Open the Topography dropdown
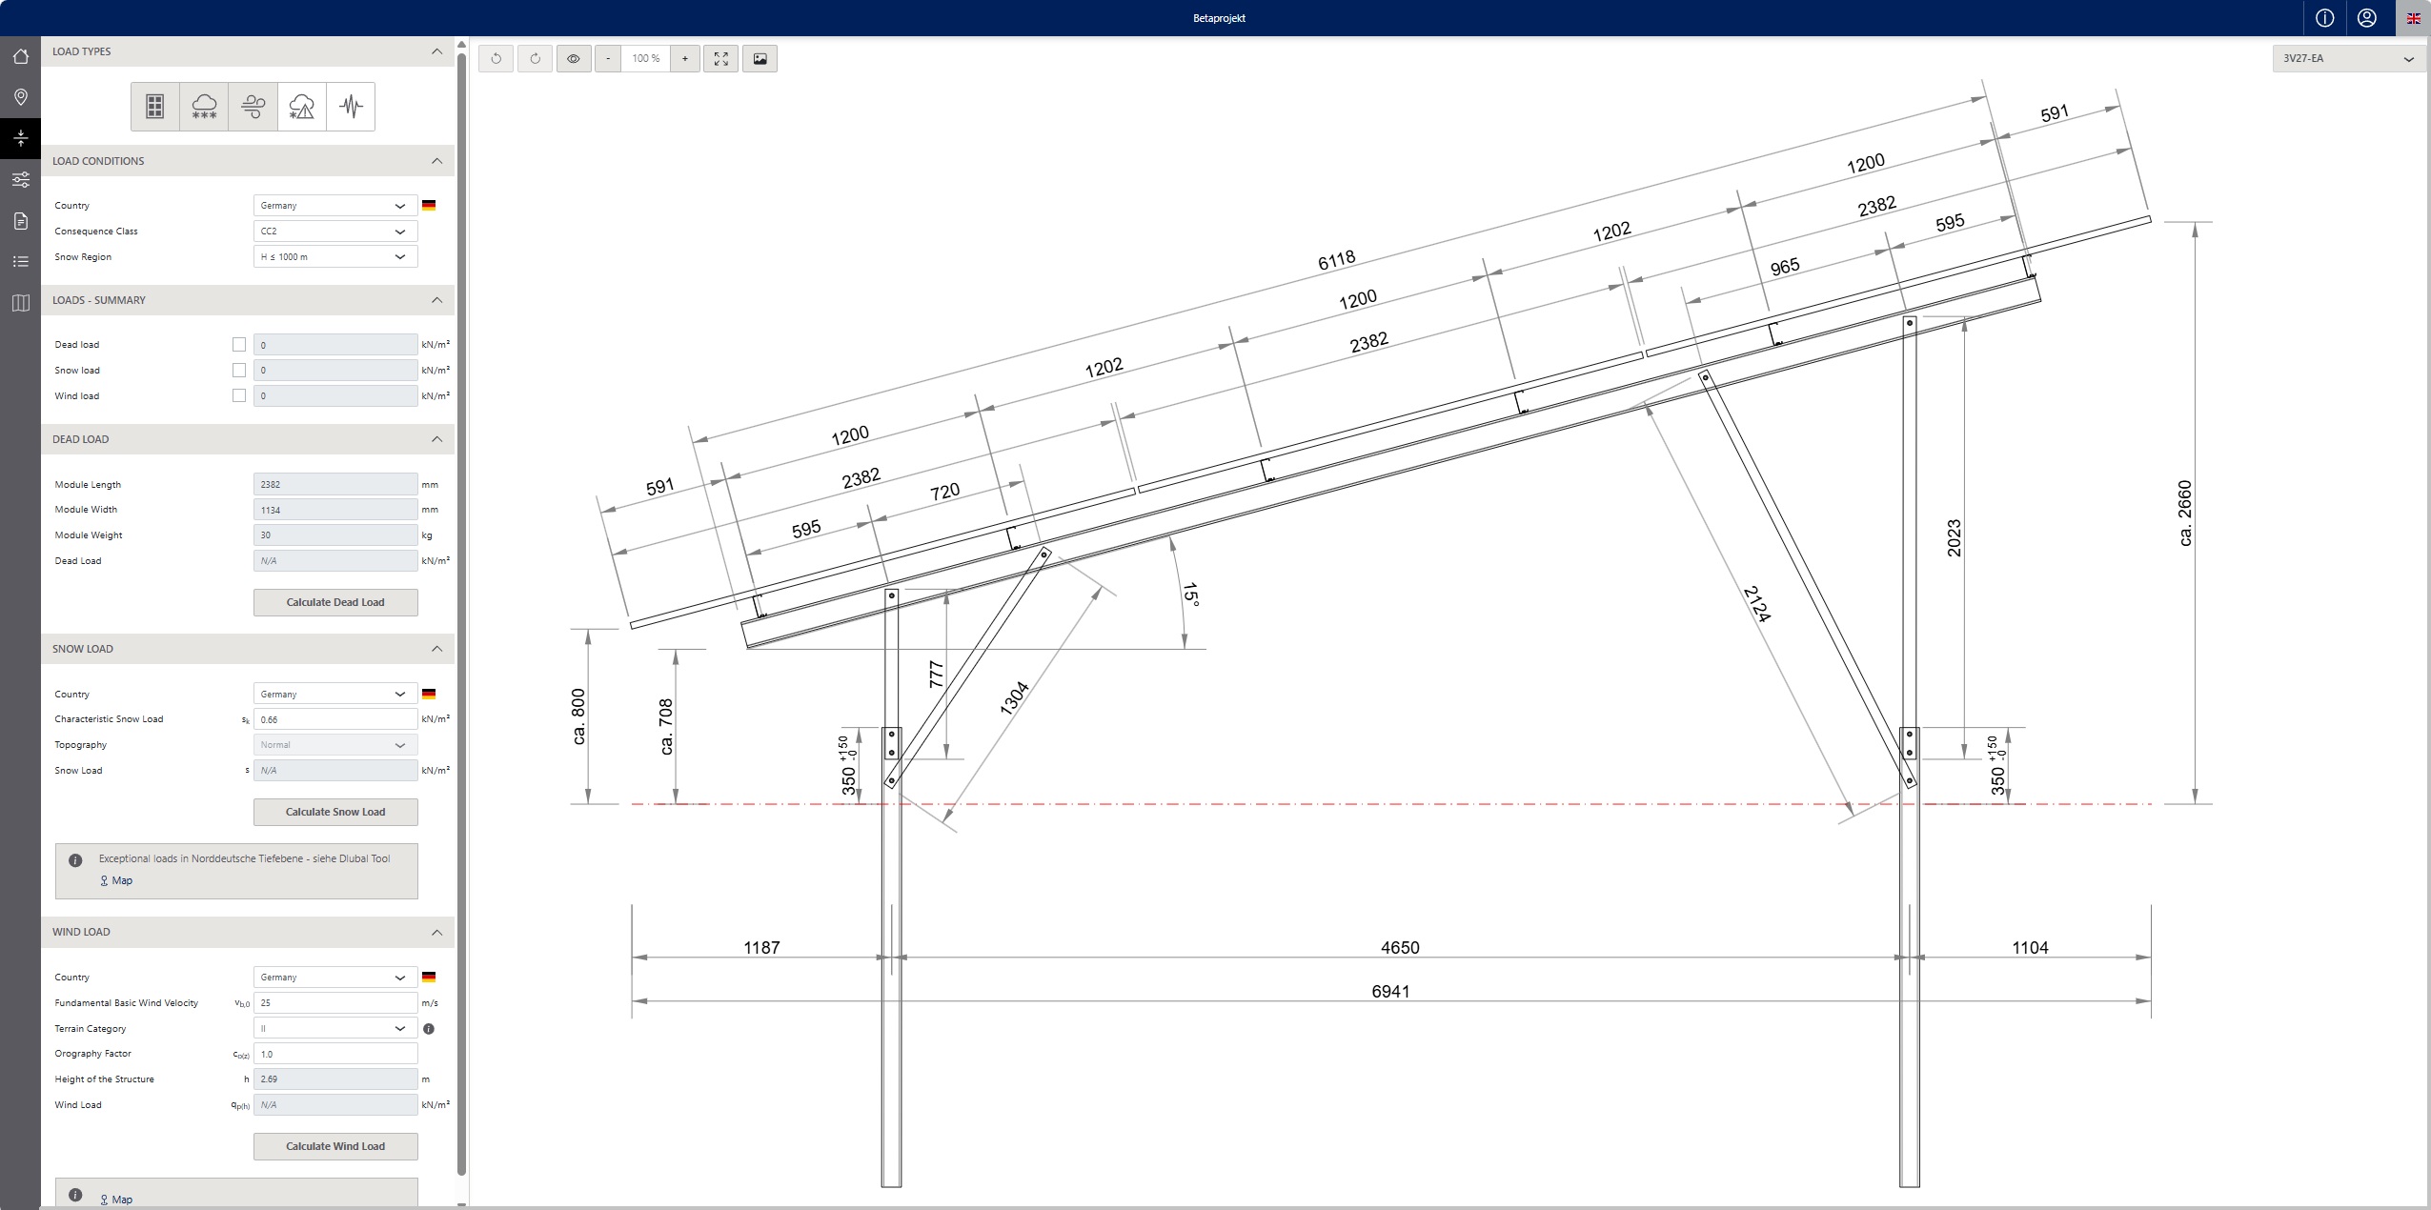This screenshot has width=2431, height=1210. tap(335, 745)
